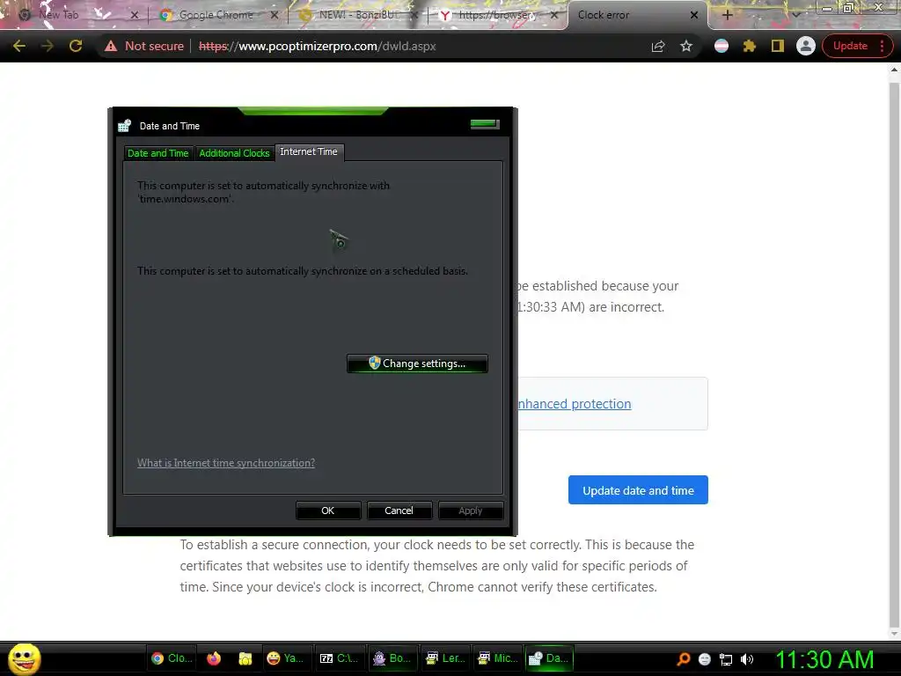Click the orange search tray icon
Screen dimensions: 901x676
click(x=684, y=659)
